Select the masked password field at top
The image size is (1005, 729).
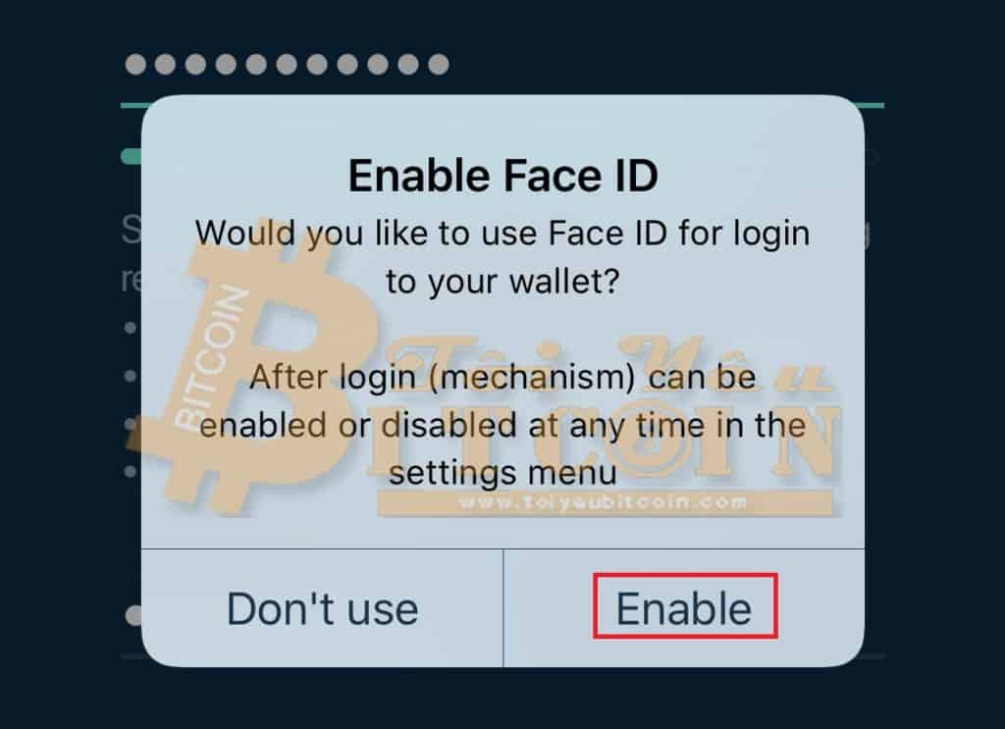[288, 64]
